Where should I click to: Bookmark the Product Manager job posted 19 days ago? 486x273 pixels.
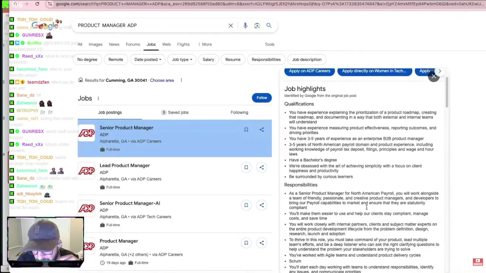pos(246,243)
